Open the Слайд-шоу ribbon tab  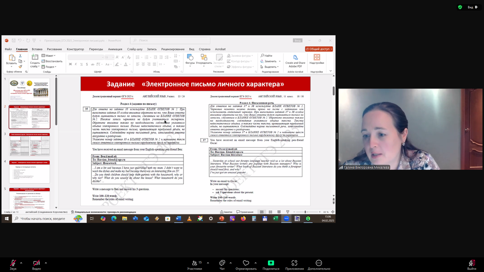click(x=135, y=49)
